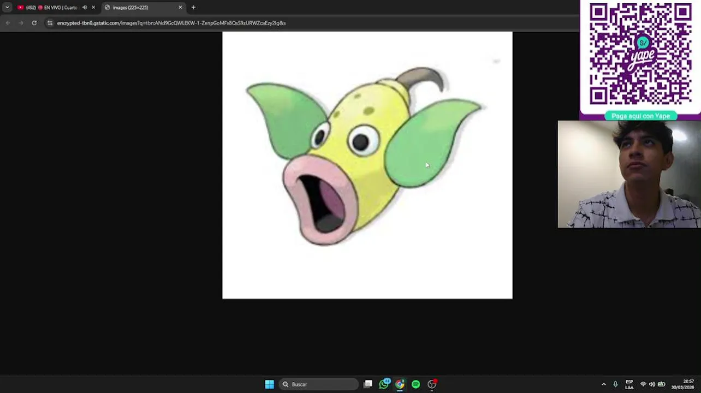The image size is (701, 393).
Task: Click the microphone tray icon
Action: (x=615, y=384)
